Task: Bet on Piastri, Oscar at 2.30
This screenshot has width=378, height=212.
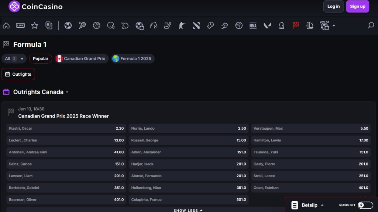Action: point(66,128)
